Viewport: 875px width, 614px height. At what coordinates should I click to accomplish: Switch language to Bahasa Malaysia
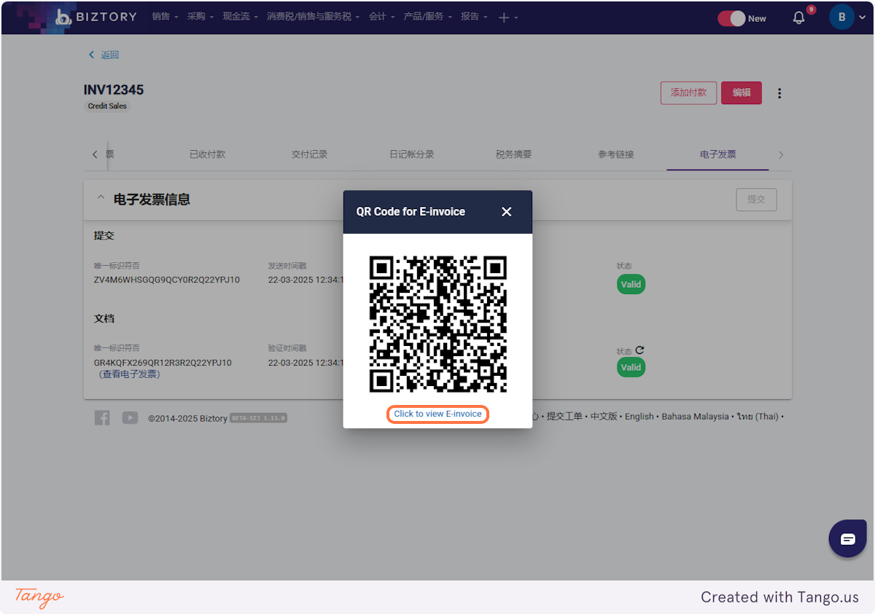click(695, 417)
